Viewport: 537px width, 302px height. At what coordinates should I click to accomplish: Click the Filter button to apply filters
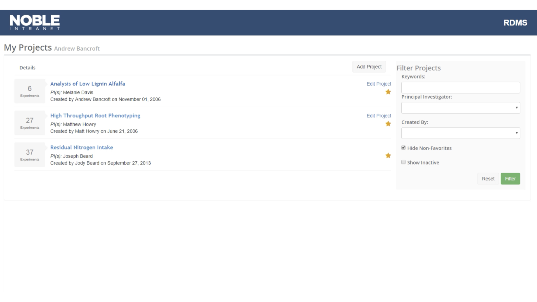(510, 179)
